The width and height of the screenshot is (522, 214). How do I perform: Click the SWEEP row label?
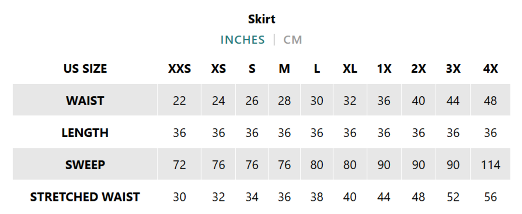85,165
